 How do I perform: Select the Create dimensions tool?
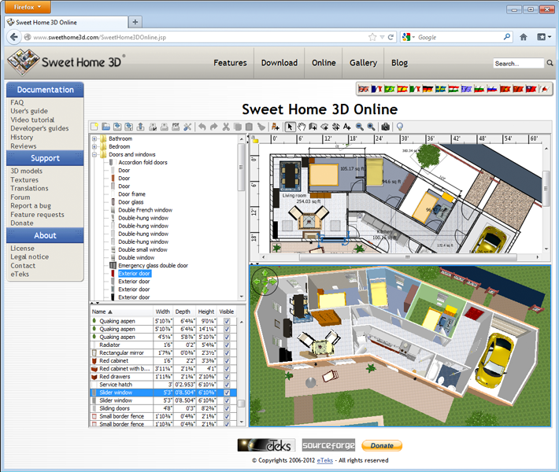pyautogui.click(x=336, y=127)
